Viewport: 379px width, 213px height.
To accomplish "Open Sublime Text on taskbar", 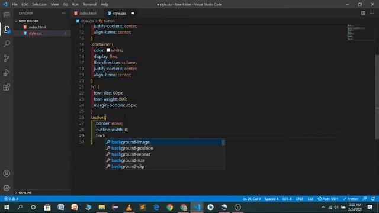I will [143, 207].
